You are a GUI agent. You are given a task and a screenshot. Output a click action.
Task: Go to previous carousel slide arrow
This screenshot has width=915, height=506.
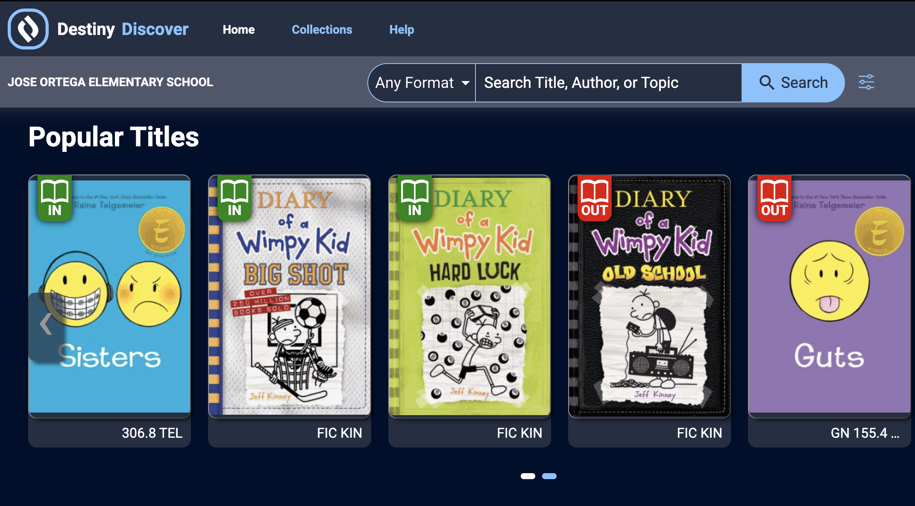pos(46,324)
